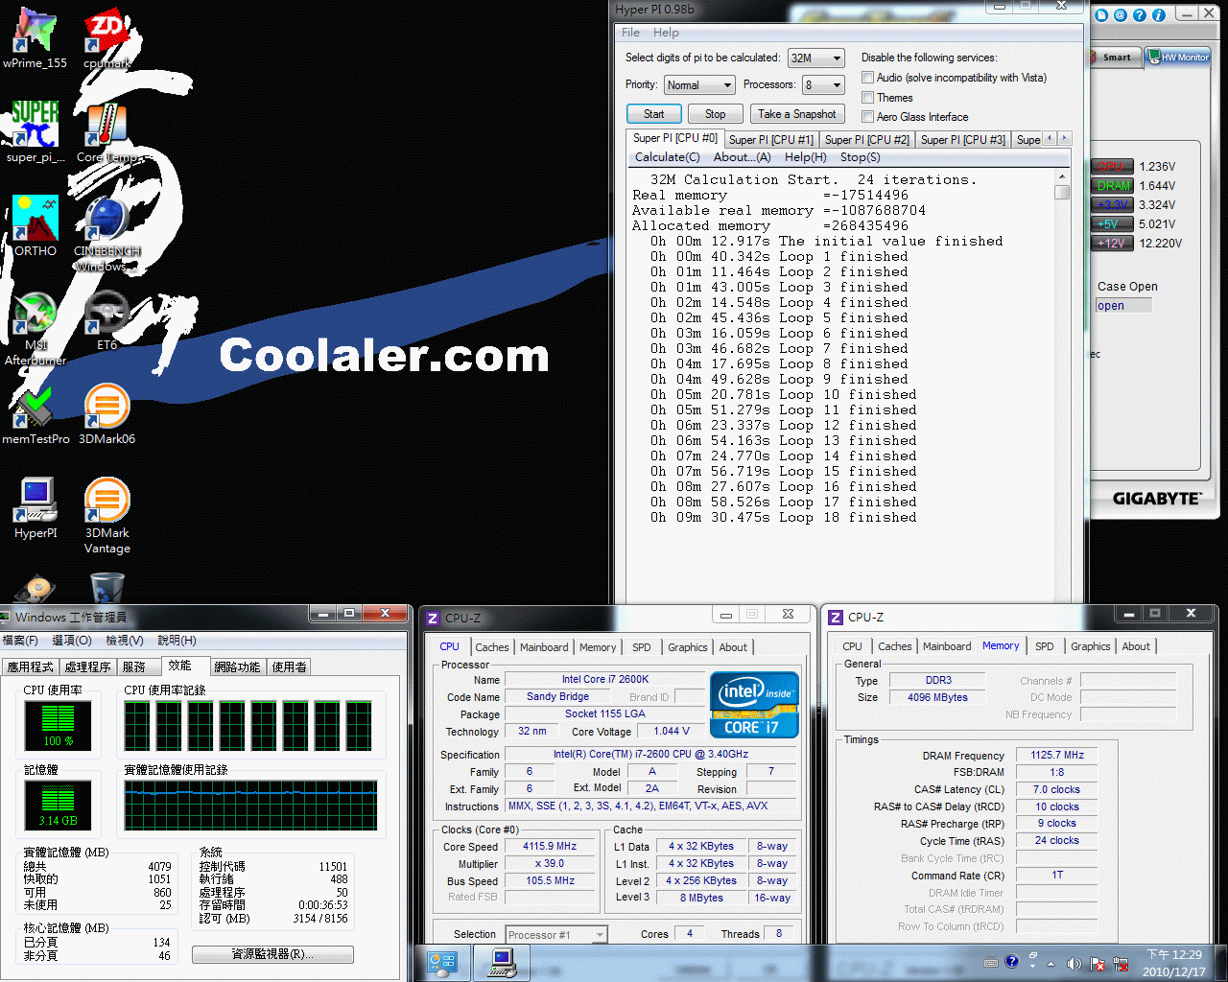Open the Processor #1 selection dropdown in CPU-Z
The height and width of the screenshot is (982, 1228).
pos(556,934)
